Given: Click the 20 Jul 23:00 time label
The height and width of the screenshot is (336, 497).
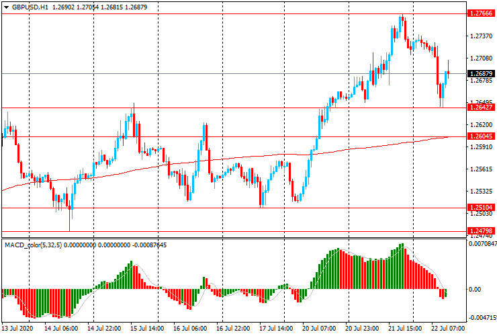Looking at the screenshot, I should click(362, 328).
